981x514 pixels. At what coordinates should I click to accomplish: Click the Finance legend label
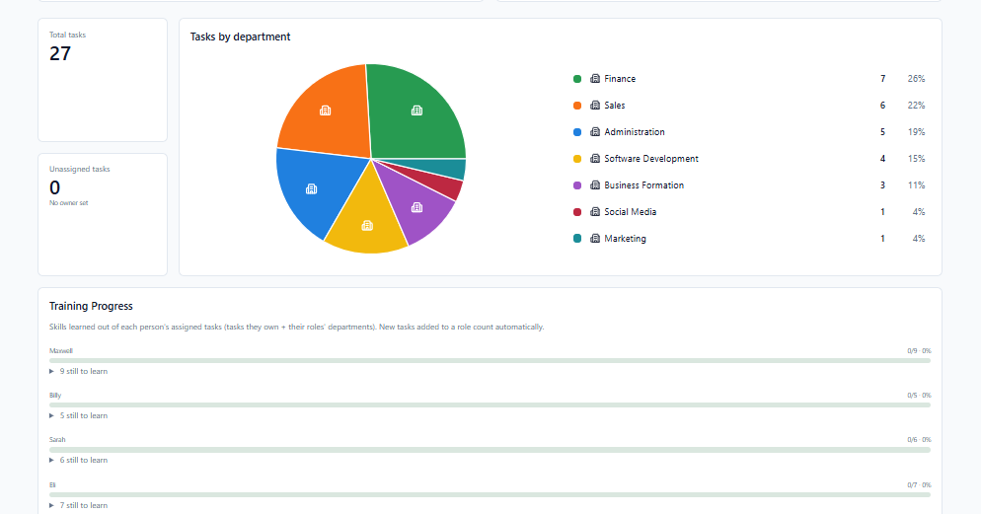620,79
